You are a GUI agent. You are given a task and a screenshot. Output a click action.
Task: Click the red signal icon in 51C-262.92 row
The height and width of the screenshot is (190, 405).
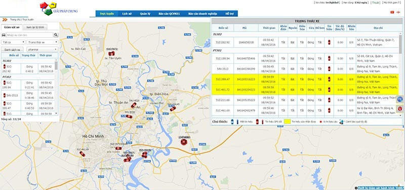(329, 42)
